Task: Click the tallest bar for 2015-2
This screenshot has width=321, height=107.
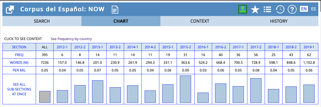Action: [x=185, y=89]
